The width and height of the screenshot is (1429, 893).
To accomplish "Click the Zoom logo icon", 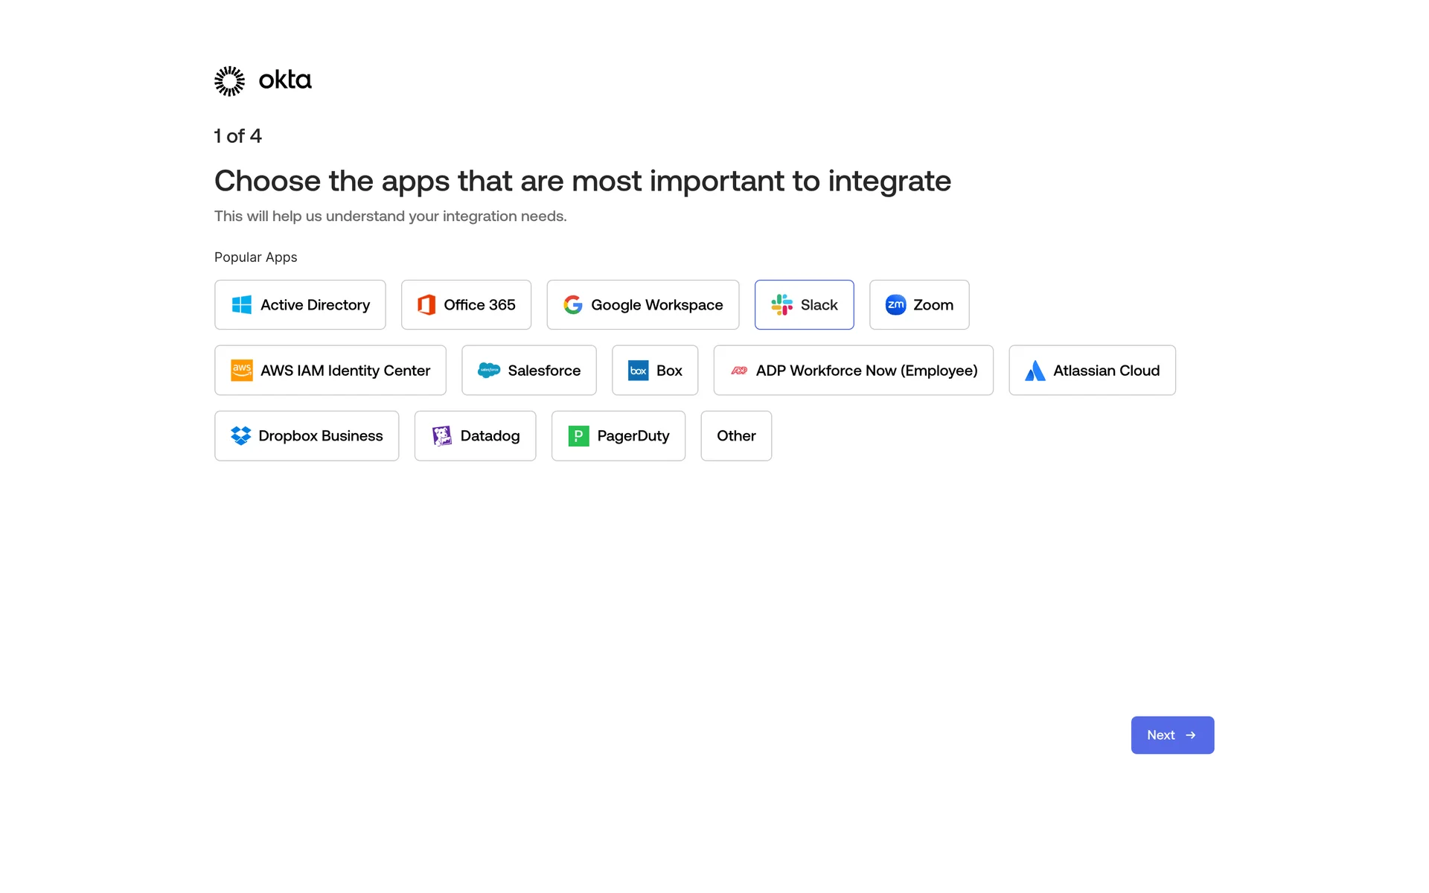I will 895,305.
